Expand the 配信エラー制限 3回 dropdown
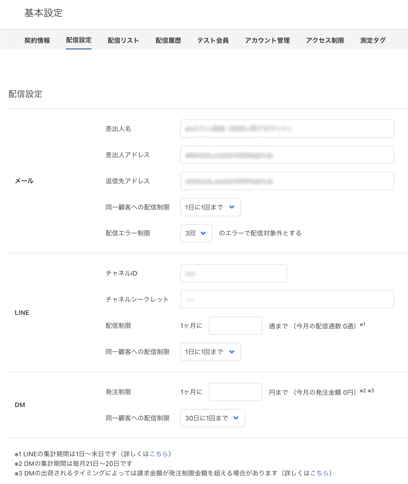408x484 pixels. 196,233
